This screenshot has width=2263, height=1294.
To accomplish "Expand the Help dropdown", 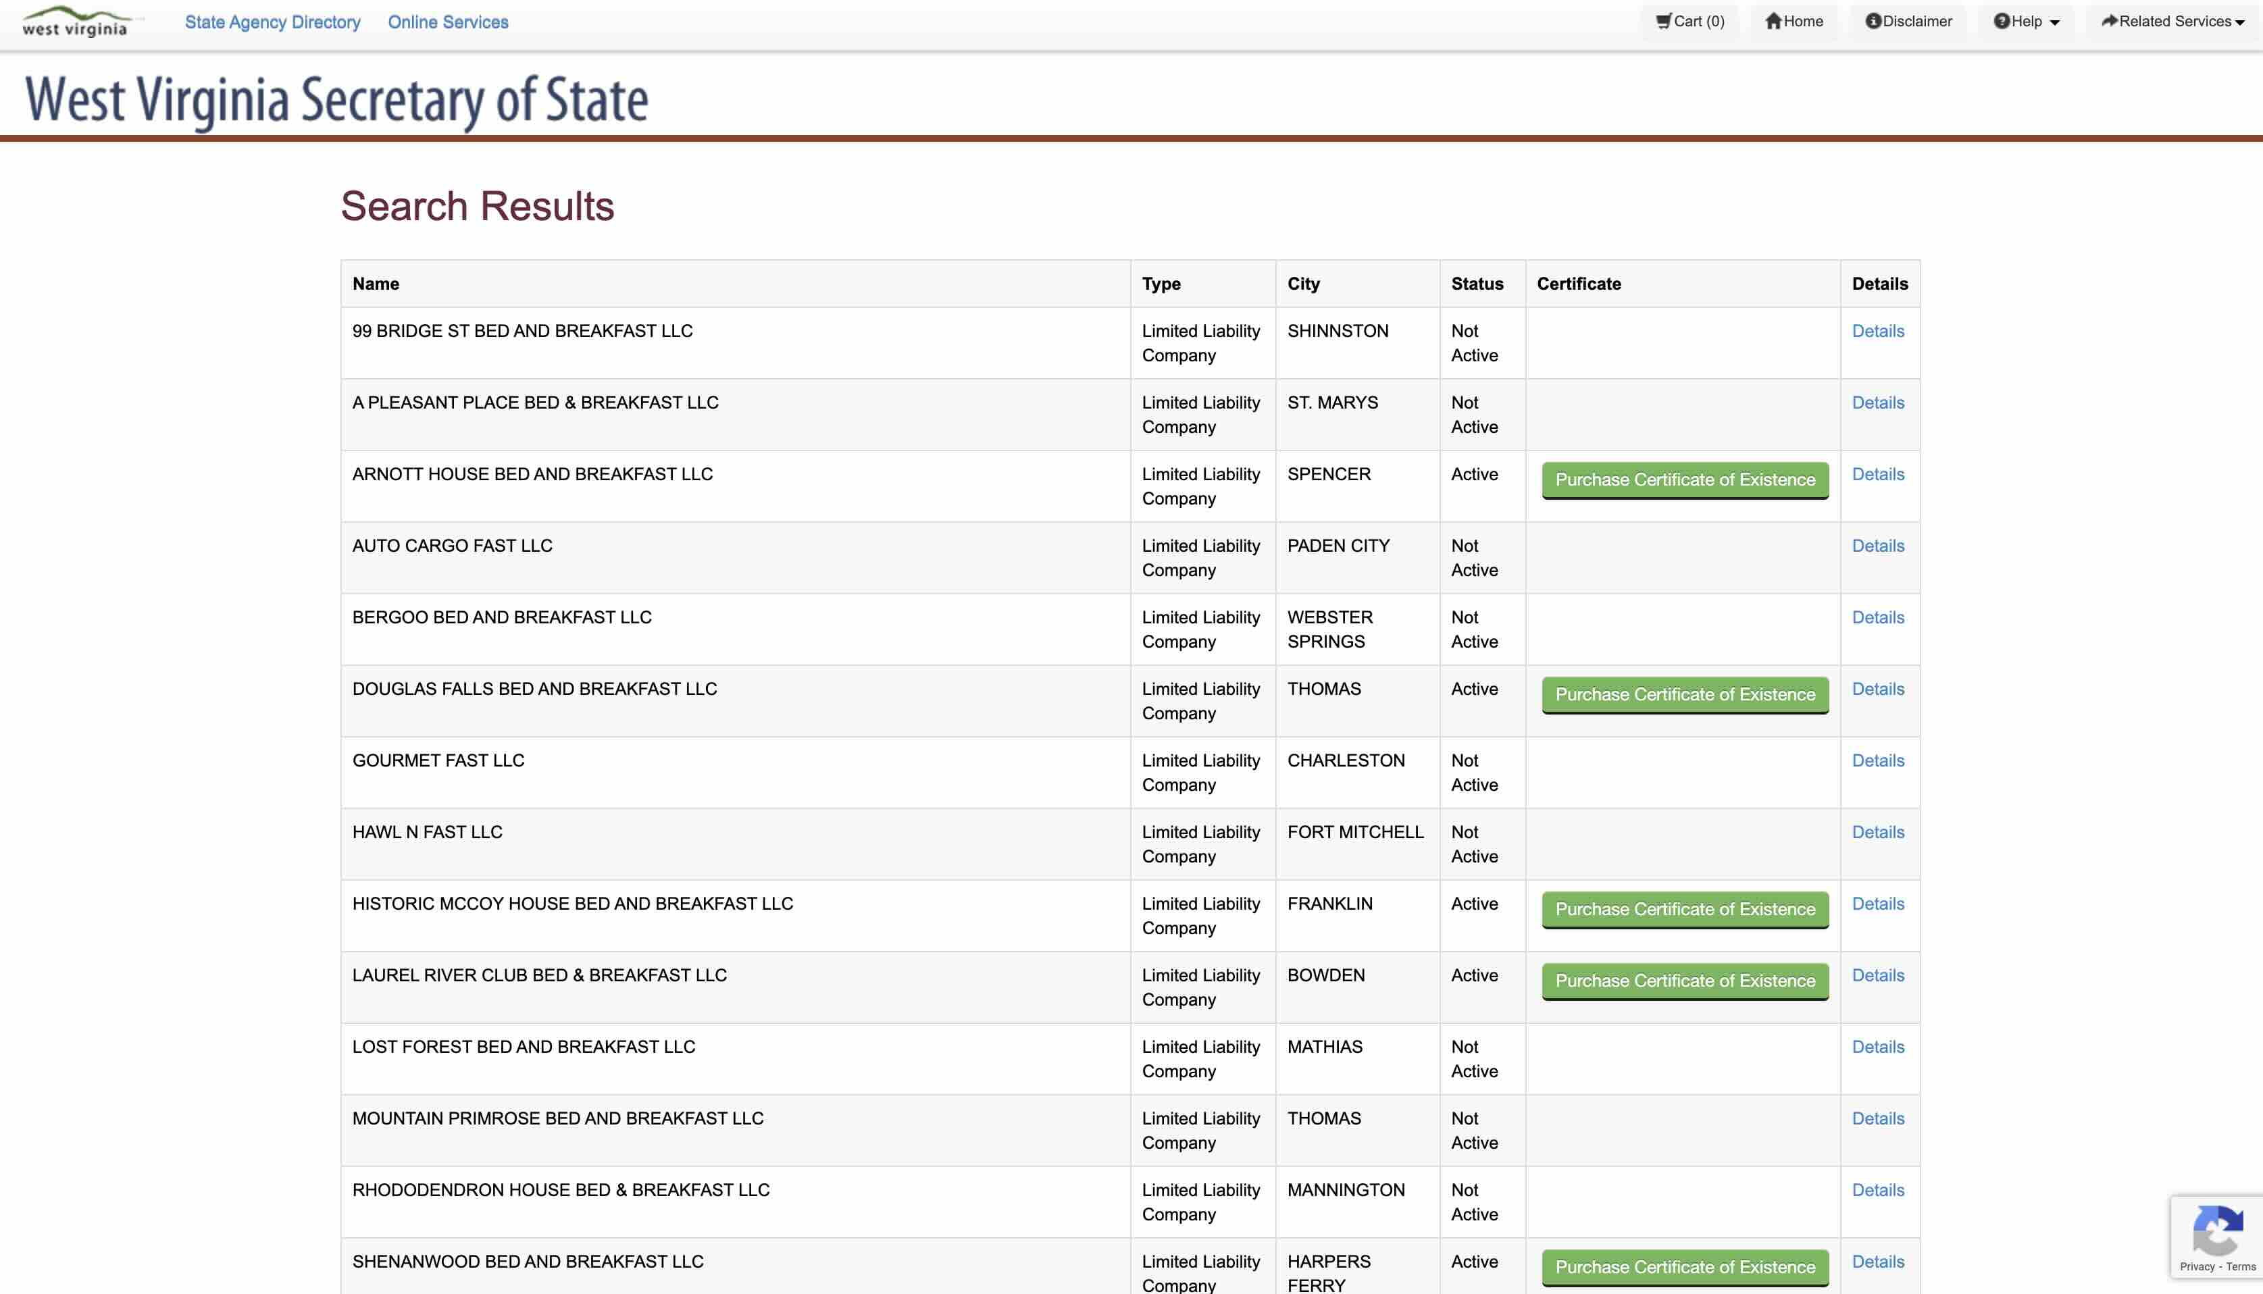I will click(x=2026, y=22).
